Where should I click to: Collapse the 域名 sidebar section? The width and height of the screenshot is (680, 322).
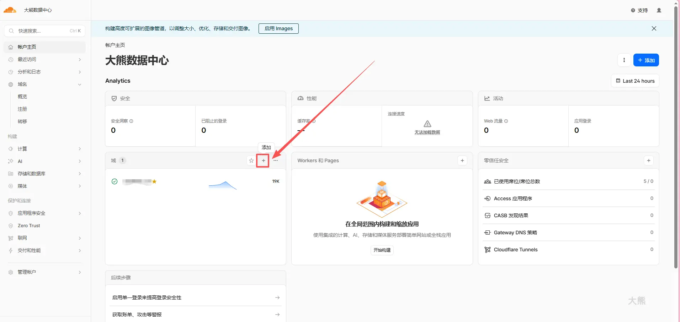pyautogui.click(x=80, y=84)
